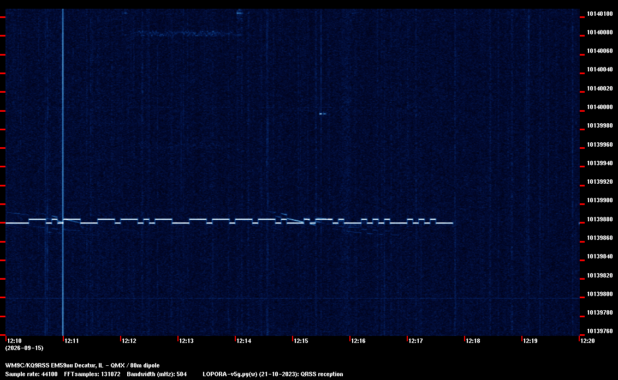
Task: Select the 10139880 frequency label
Action: (600, 219)
